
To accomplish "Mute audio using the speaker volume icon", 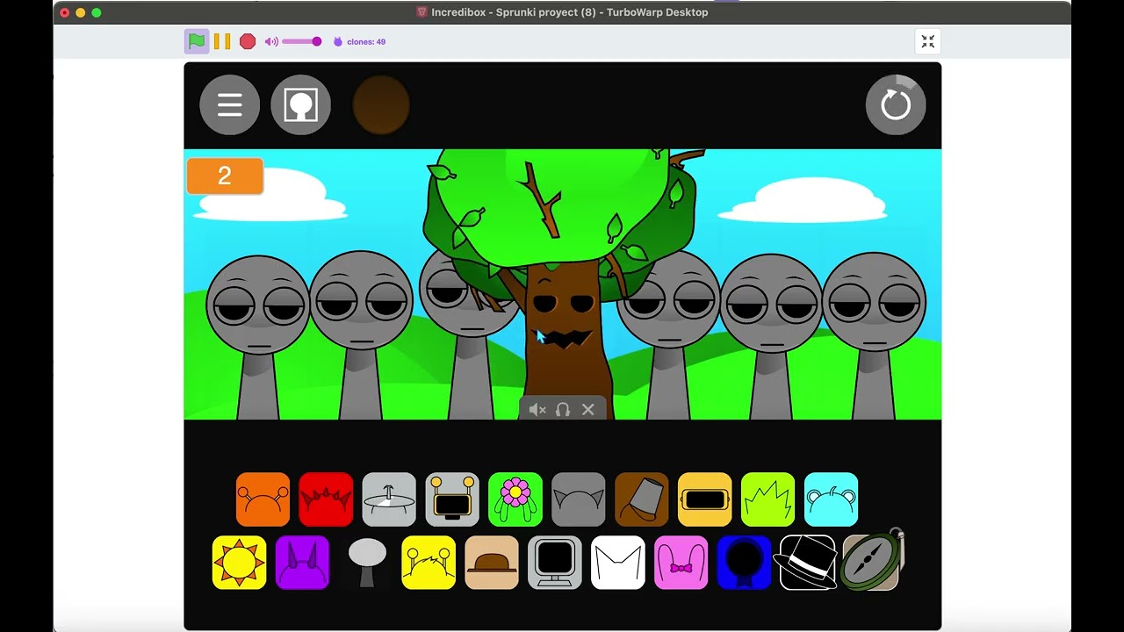I will tap(271, 41).
